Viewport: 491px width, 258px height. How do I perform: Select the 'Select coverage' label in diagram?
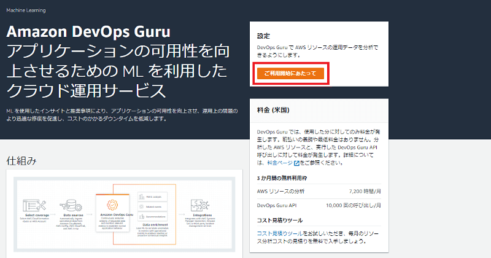37,216
